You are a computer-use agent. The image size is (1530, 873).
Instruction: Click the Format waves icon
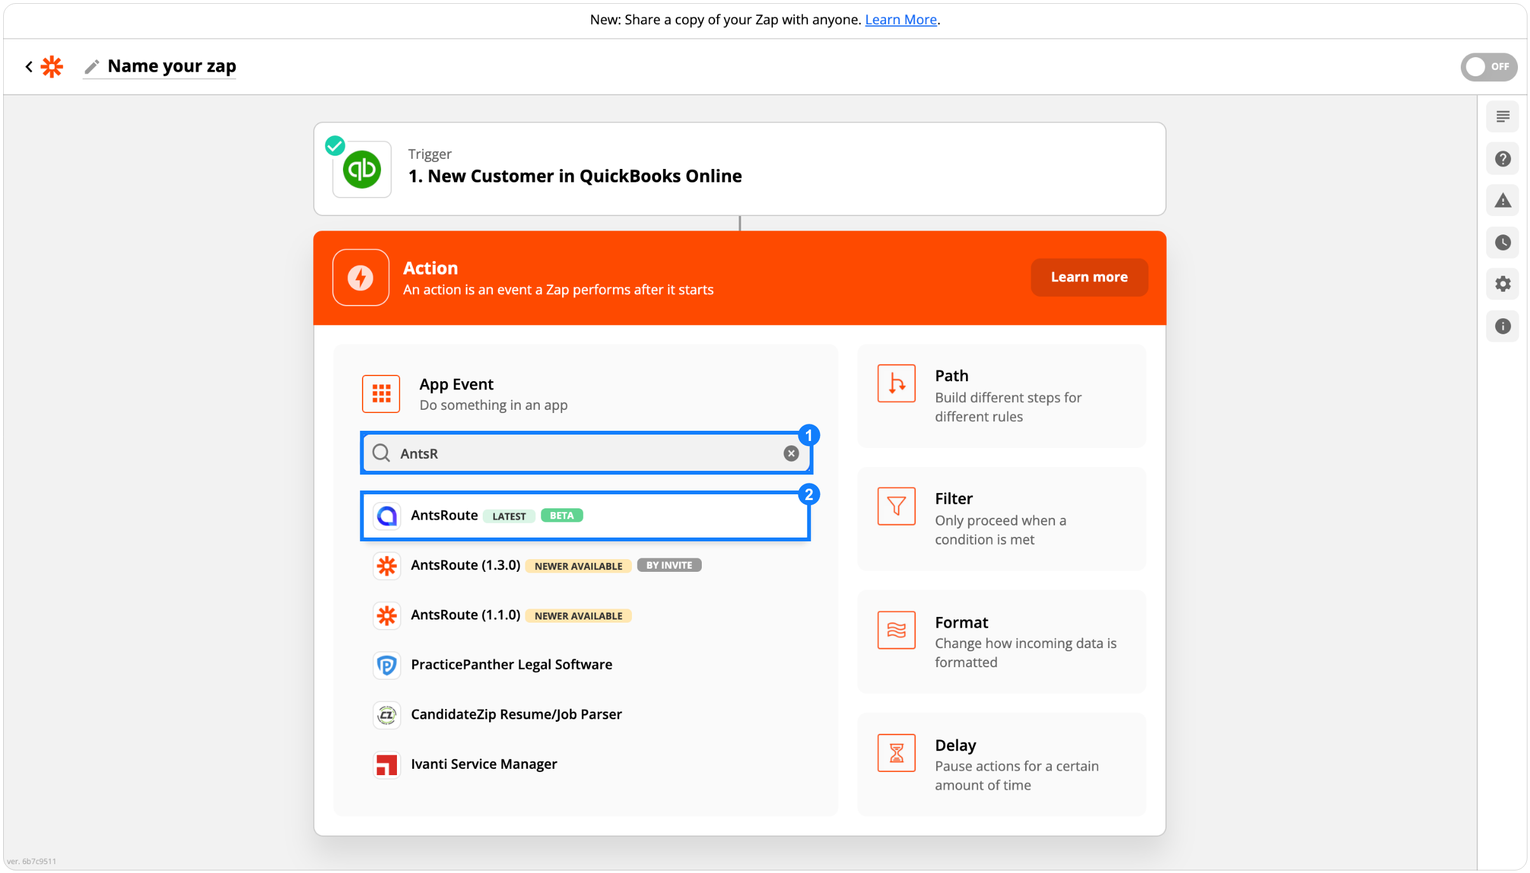pos(896,630)
